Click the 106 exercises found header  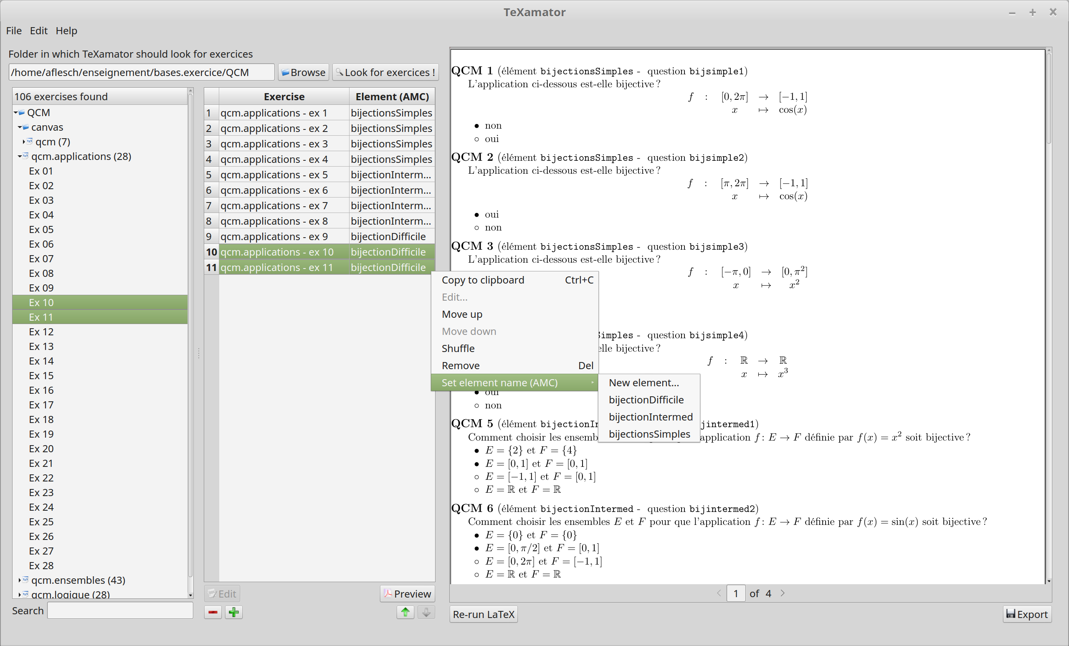coord(100,96)
